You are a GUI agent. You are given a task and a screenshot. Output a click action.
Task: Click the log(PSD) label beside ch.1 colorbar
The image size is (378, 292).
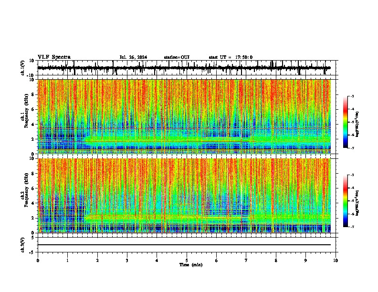click(357, 124)
